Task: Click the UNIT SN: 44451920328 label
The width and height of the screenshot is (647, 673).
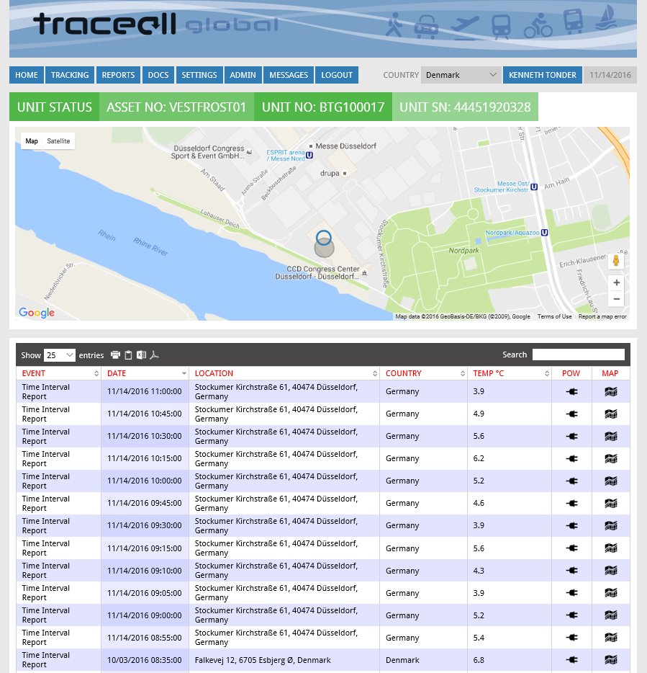Action: 465,107
